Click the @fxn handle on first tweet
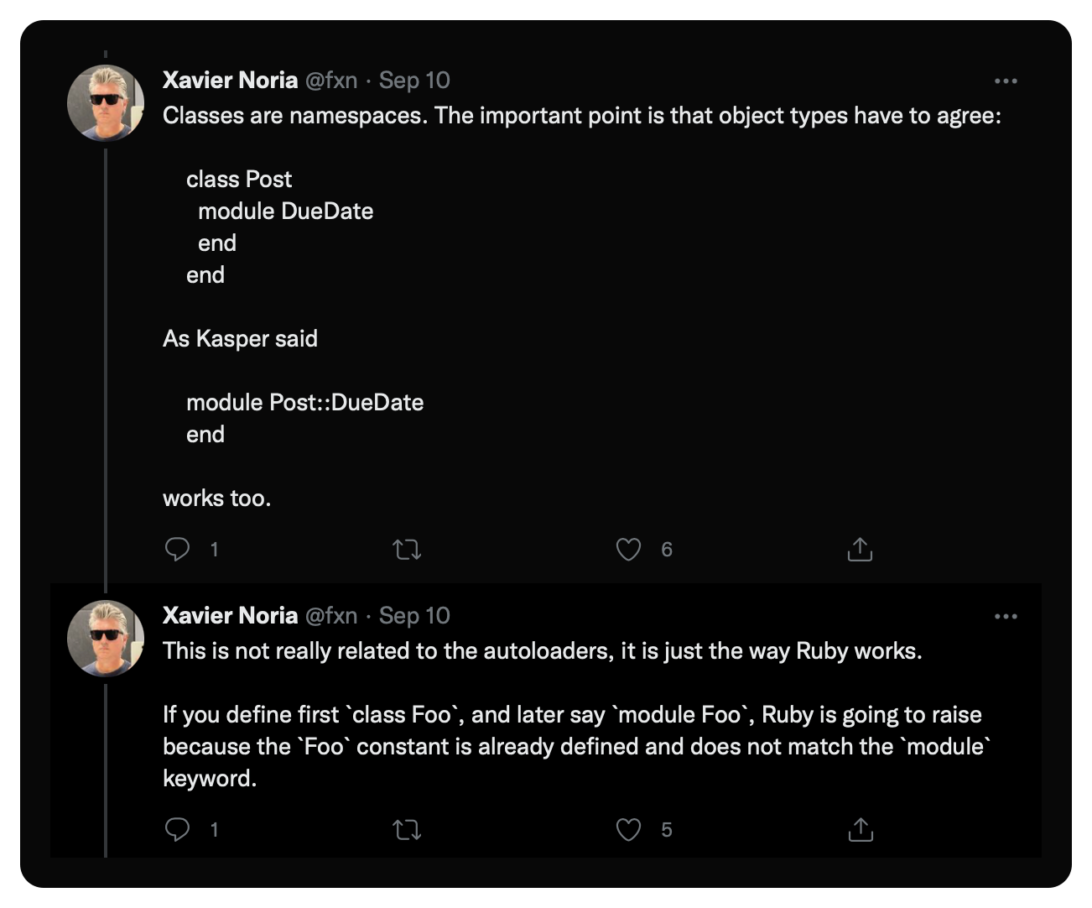This screenshot has height=908, width=1092. (331, 80)
